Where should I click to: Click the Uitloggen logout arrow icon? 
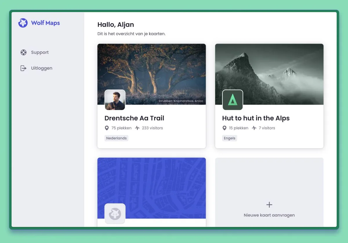[x=23, y=68]
